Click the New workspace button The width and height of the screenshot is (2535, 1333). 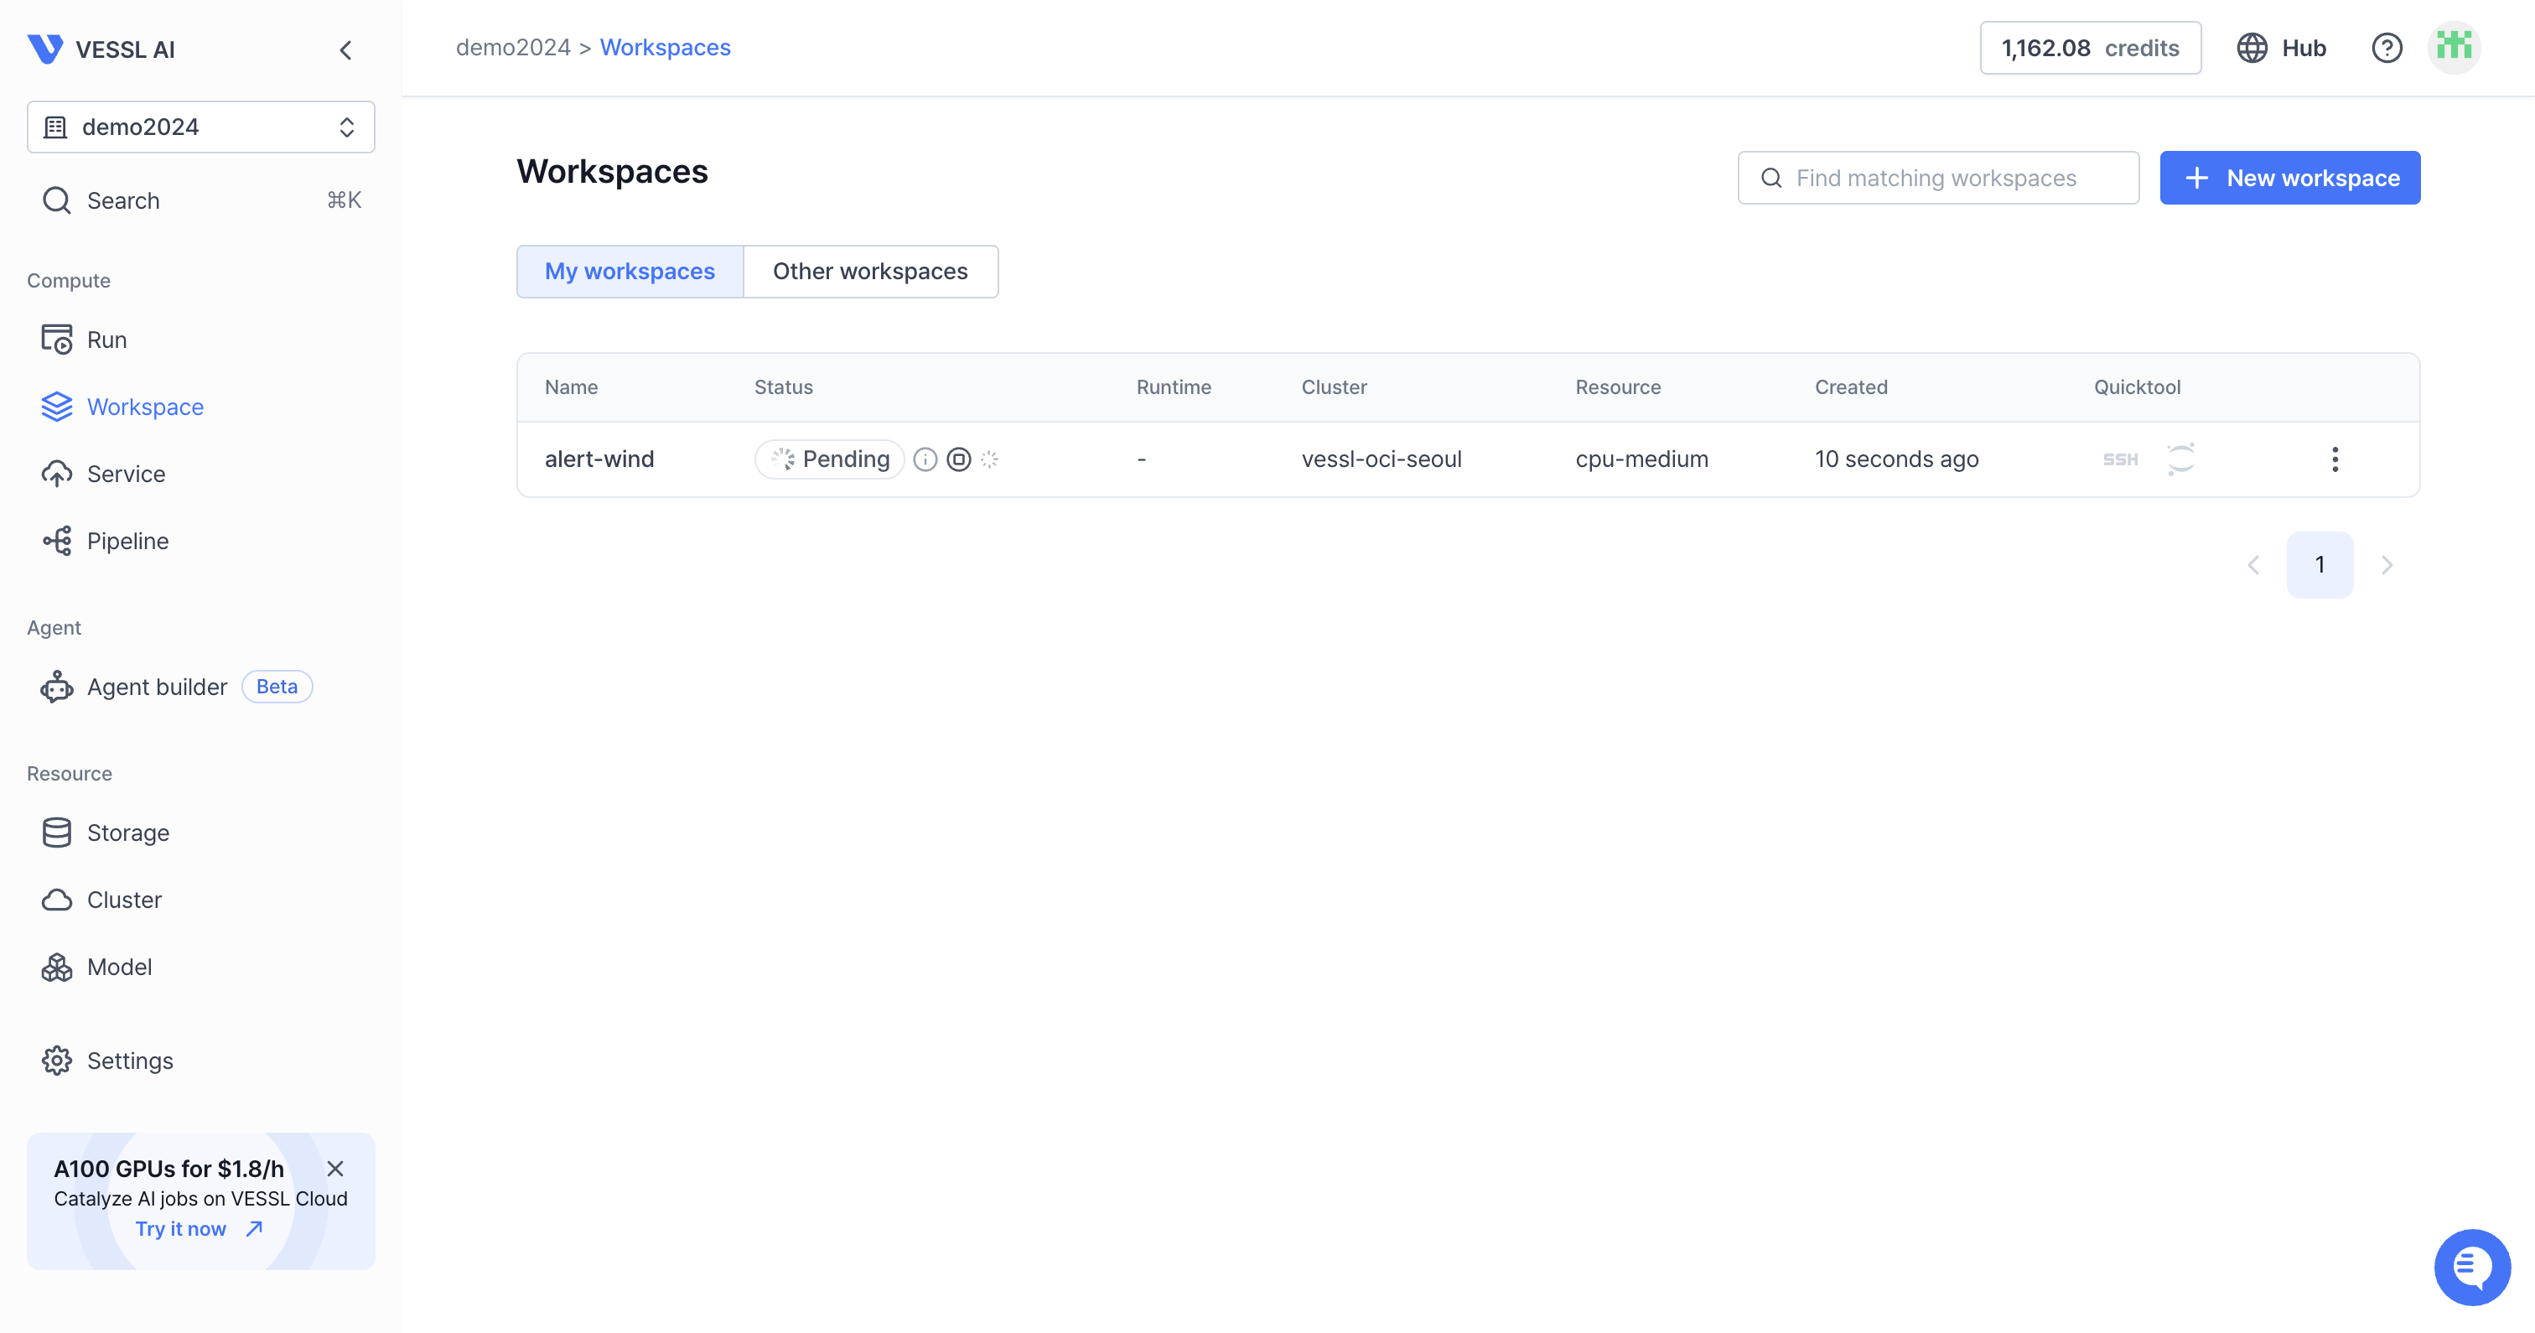[x=2289, y=179]
